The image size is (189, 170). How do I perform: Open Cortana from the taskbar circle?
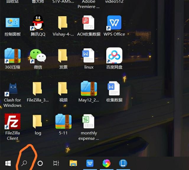pyautogui.click(x=40, y=164)
